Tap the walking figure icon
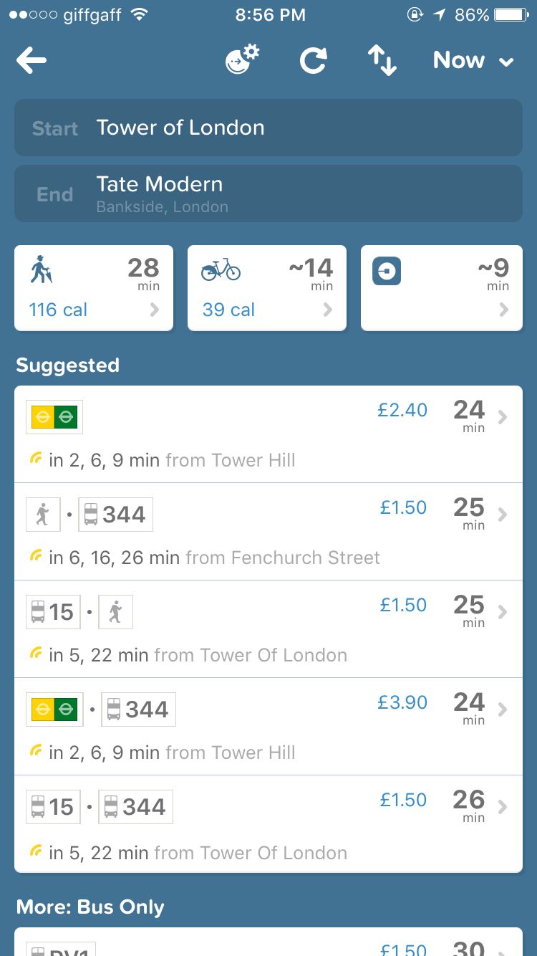 click(42, 271)
